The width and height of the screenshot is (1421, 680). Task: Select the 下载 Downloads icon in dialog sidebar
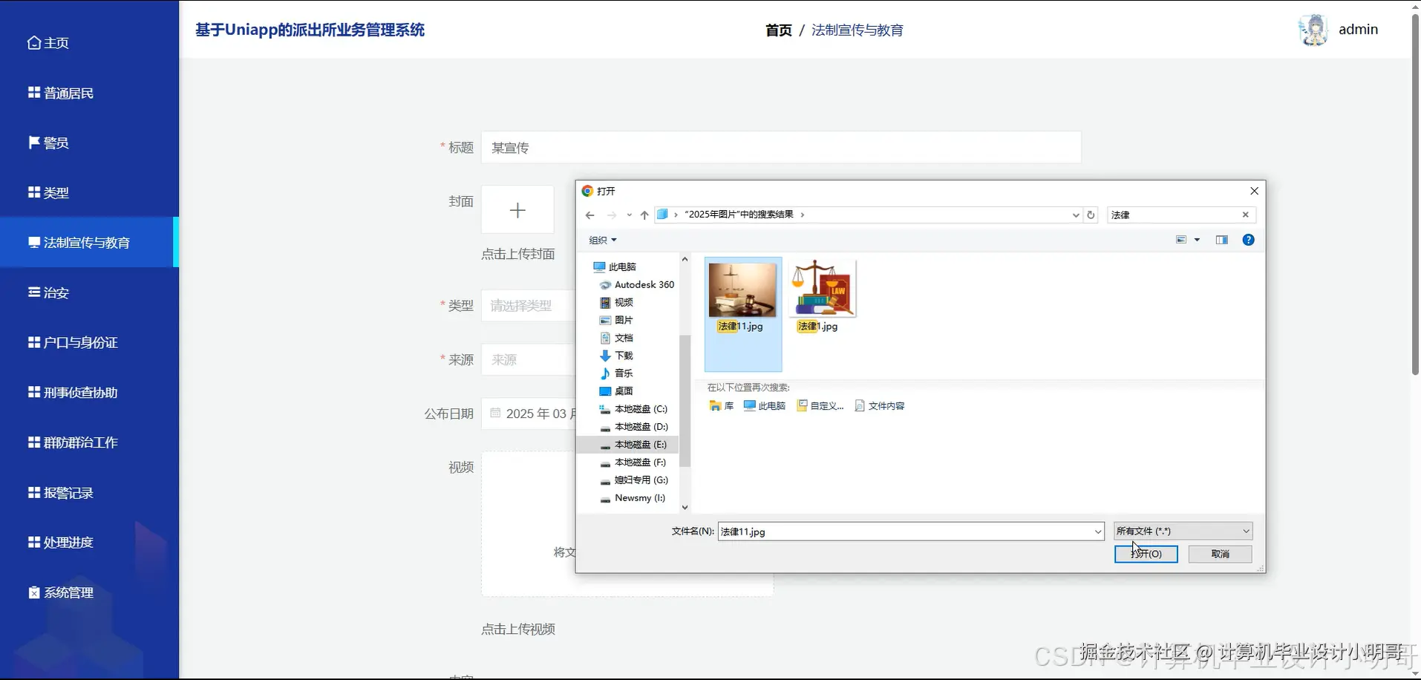pos(604,356)
